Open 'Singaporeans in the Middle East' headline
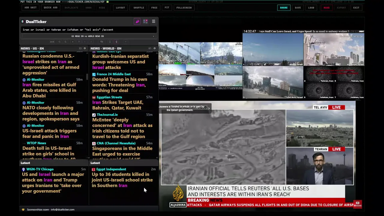This screenshot has width=384, height=216. tap(122, 154)
